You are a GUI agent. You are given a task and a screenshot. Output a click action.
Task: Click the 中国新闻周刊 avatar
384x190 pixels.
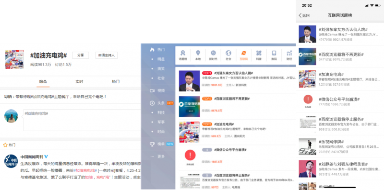tap(11, 161)
